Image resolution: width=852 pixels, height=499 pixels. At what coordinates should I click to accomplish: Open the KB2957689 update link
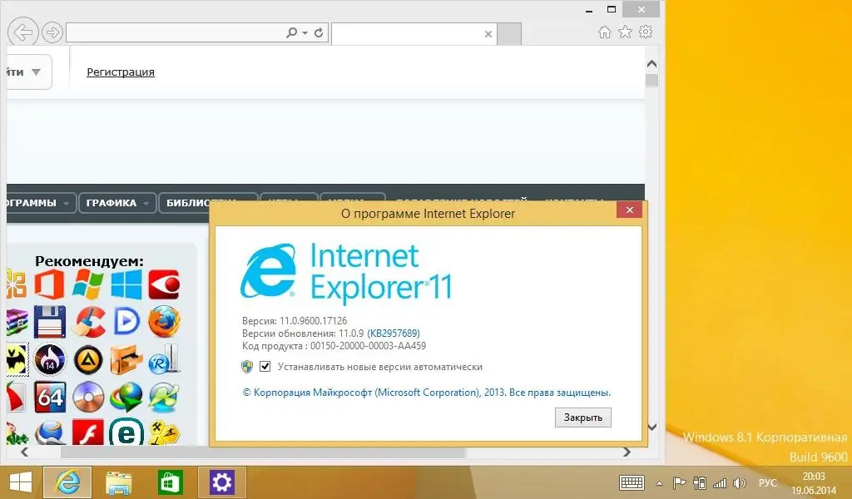click(394, 333)
